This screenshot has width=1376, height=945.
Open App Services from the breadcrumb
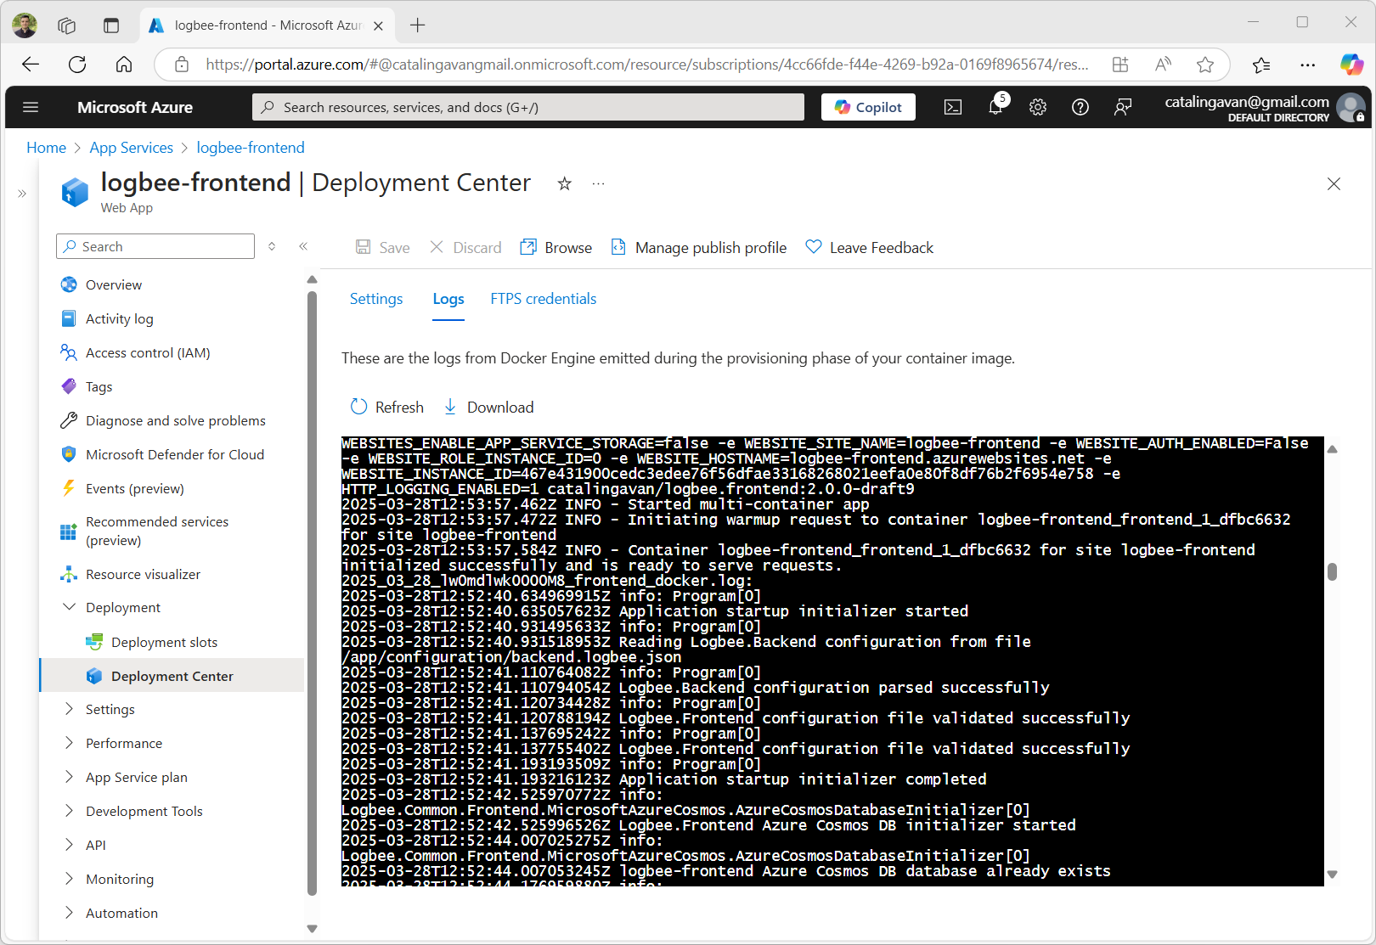tap(131, 147)
